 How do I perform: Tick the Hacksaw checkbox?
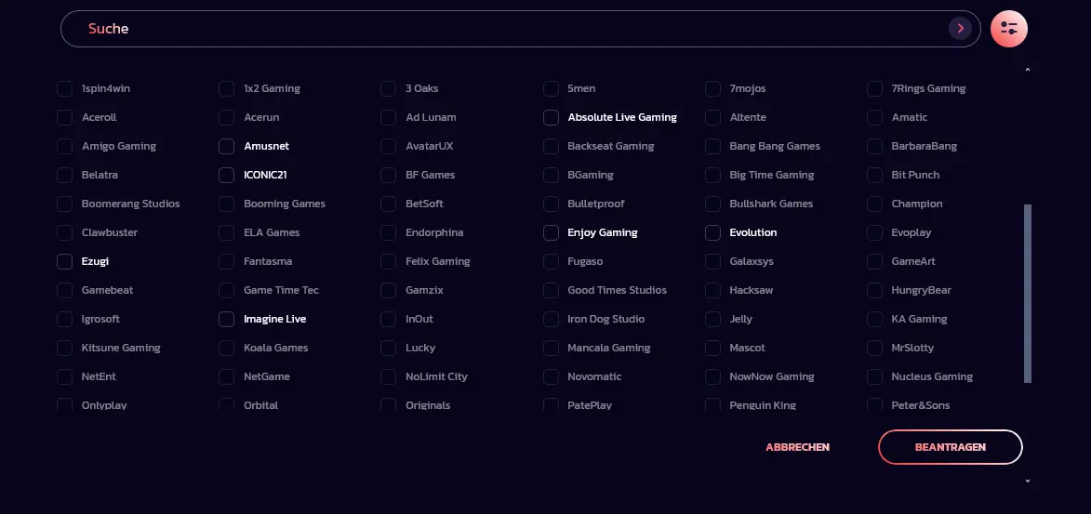click(712, 290)
